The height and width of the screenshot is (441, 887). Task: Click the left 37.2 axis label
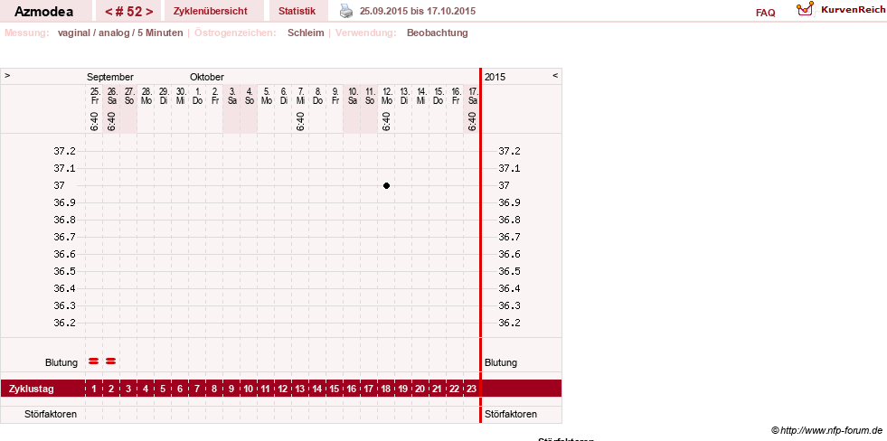tap(64, 151)
